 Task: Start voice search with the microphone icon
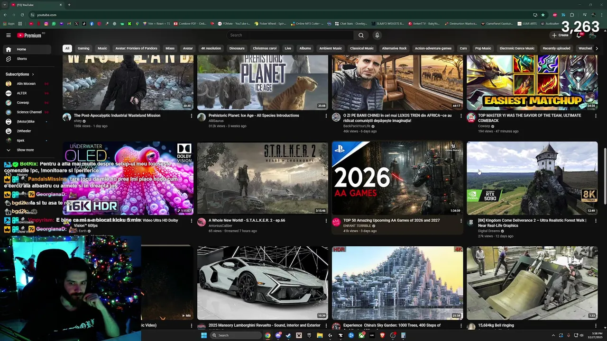(x=377, y=35)
